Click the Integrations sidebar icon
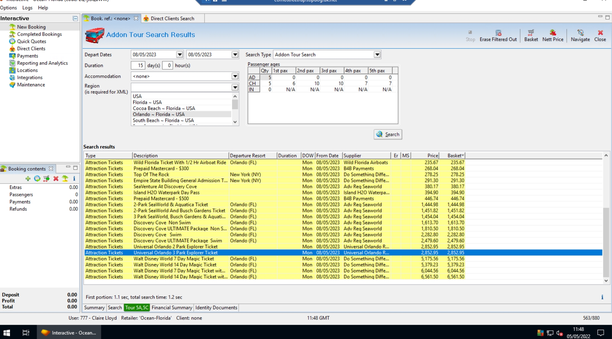This screenshot has height=339, width=612. click(12, 78)
